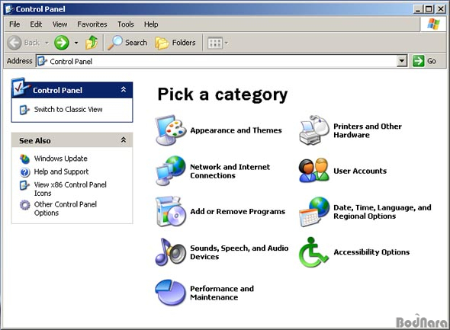Click the Control Panel icon in address bar
The image size is (450, 330).
click(x=42, y=61)
